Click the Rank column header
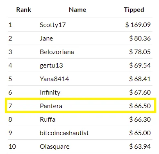 pyautogui.click(x=24, y=10)
